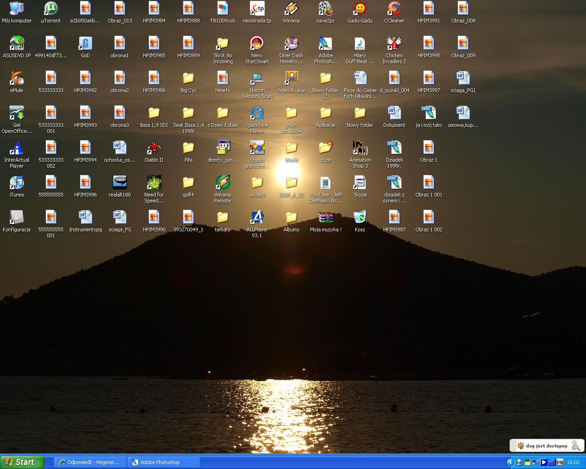This screenshot has height=469, width=586.
Task: Open the Aplikacje folder
Action: 326,117
